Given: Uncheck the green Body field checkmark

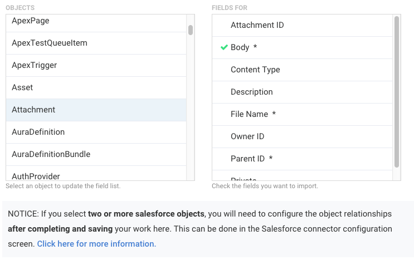Looking at the screenshot, I should tap(224, 47).
